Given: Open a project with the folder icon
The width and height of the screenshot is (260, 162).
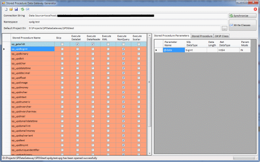Looking at the screenshot, I should [x=11, y=9].
